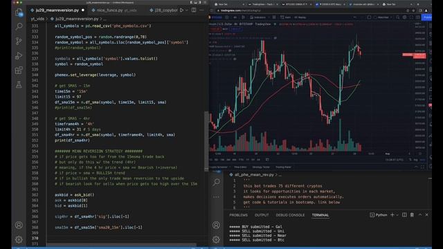Click 'BUY submitted - Gal' terminal line
The image size is (443, 249).
255,227
